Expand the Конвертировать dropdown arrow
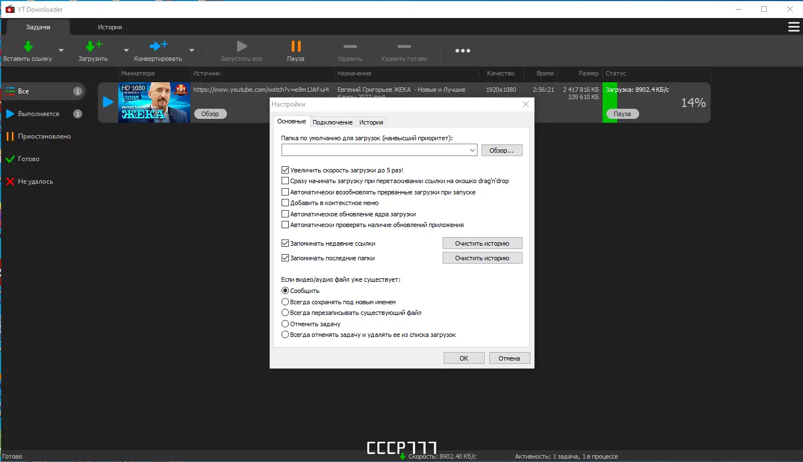The height and width of the screenshot is (462, 803). tap(191, 50)
